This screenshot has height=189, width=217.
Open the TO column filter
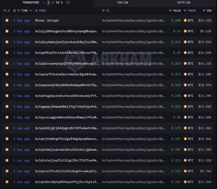point(103,11)
